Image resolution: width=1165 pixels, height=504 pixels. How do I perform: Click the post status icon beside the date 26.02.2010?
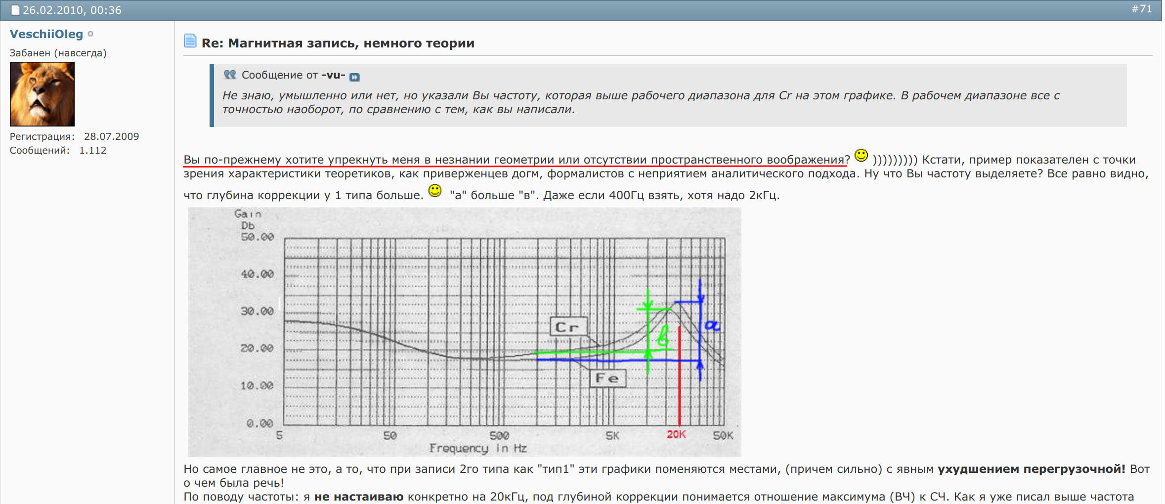coord(15,10)
